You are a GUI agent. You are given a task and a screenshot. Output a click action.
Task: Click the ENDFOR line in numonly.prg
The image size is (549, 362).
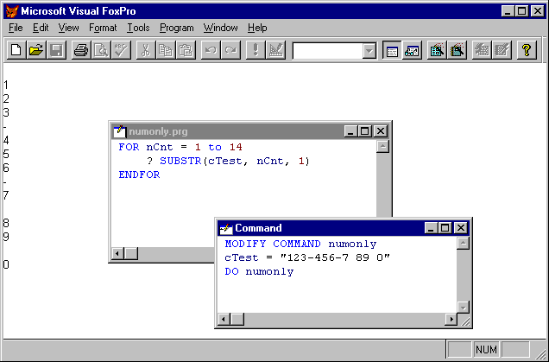click(139, 175)
